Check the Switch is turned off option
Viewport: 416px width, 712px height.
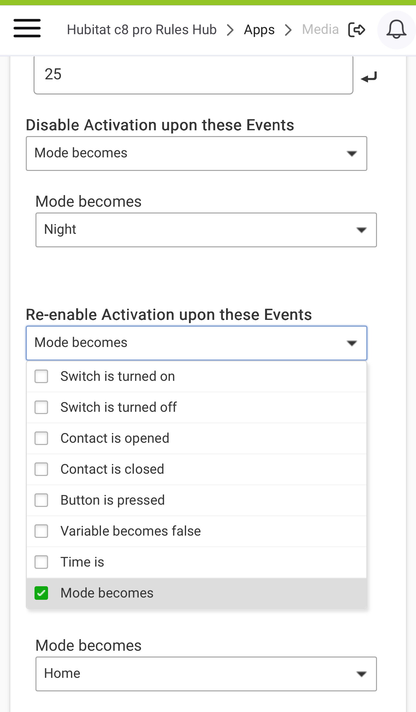click(x=42, y=407)
